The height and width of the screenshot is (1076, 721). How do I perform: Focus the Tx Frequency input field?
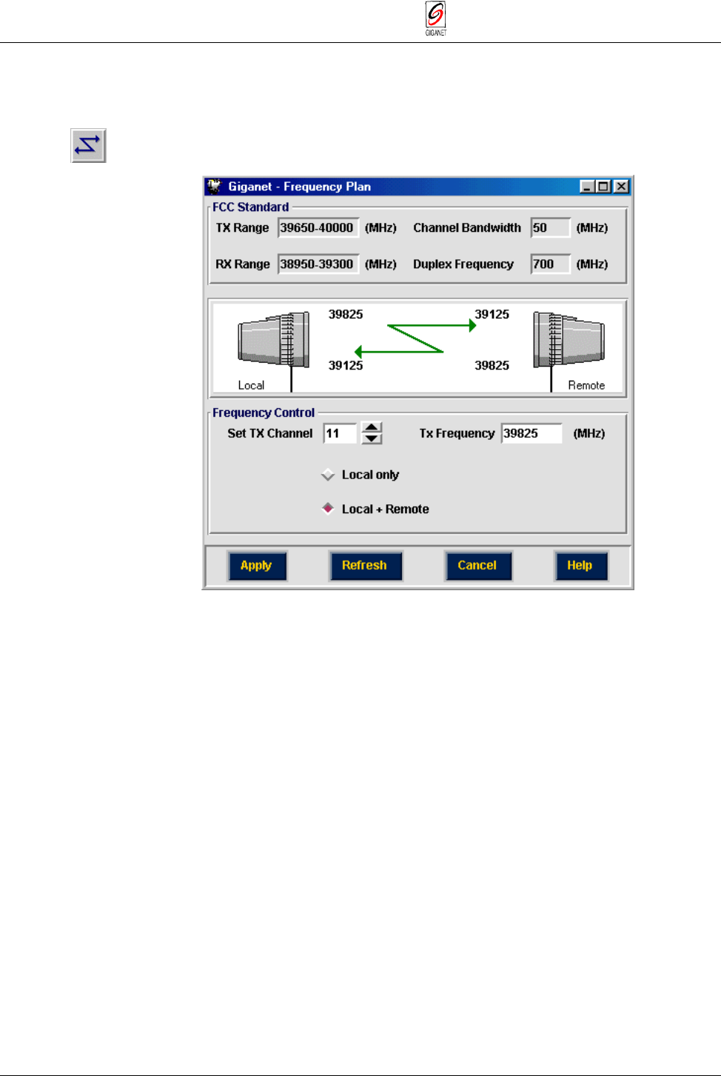[x=531, y=433]
